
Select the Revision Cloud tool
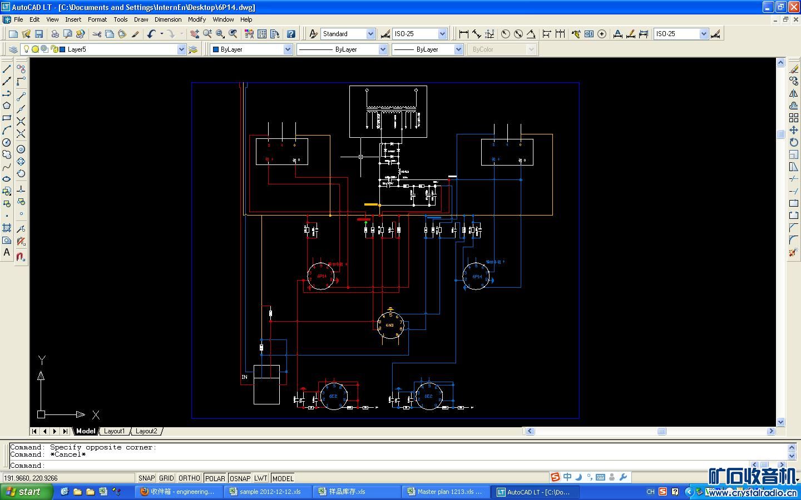point(7,154)
